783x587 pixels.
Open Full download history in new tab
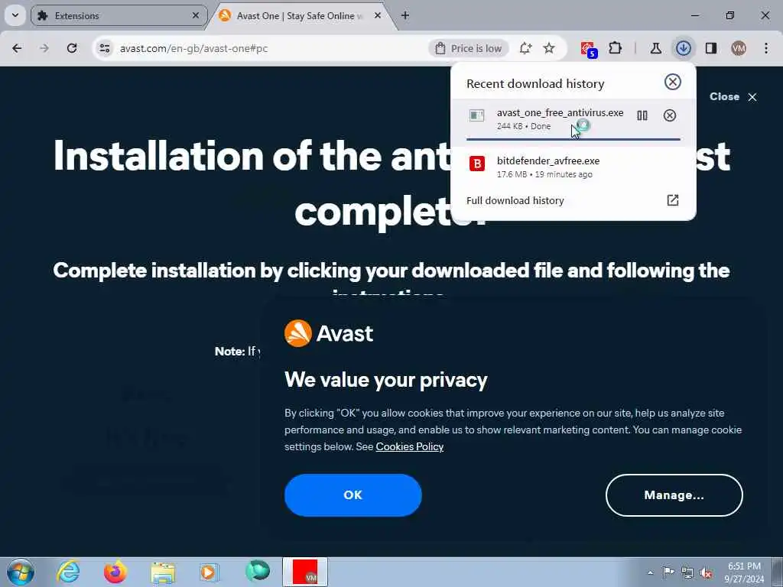pyautogui.click(x=673, y=200)
